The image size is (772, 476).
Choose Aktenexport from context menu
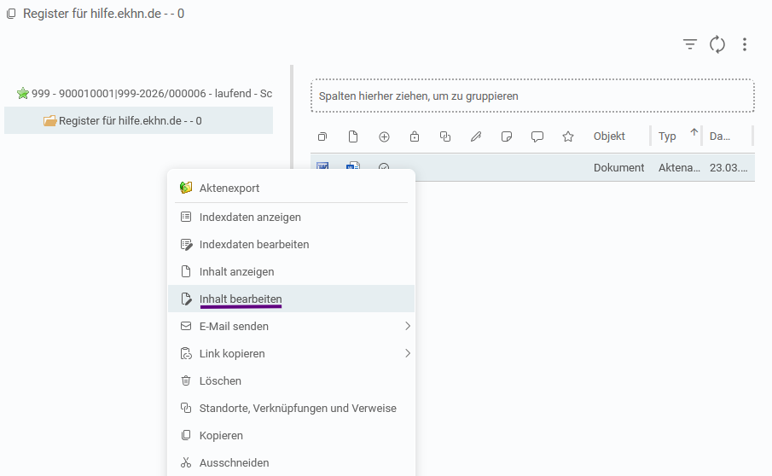[x=292, y=188]
